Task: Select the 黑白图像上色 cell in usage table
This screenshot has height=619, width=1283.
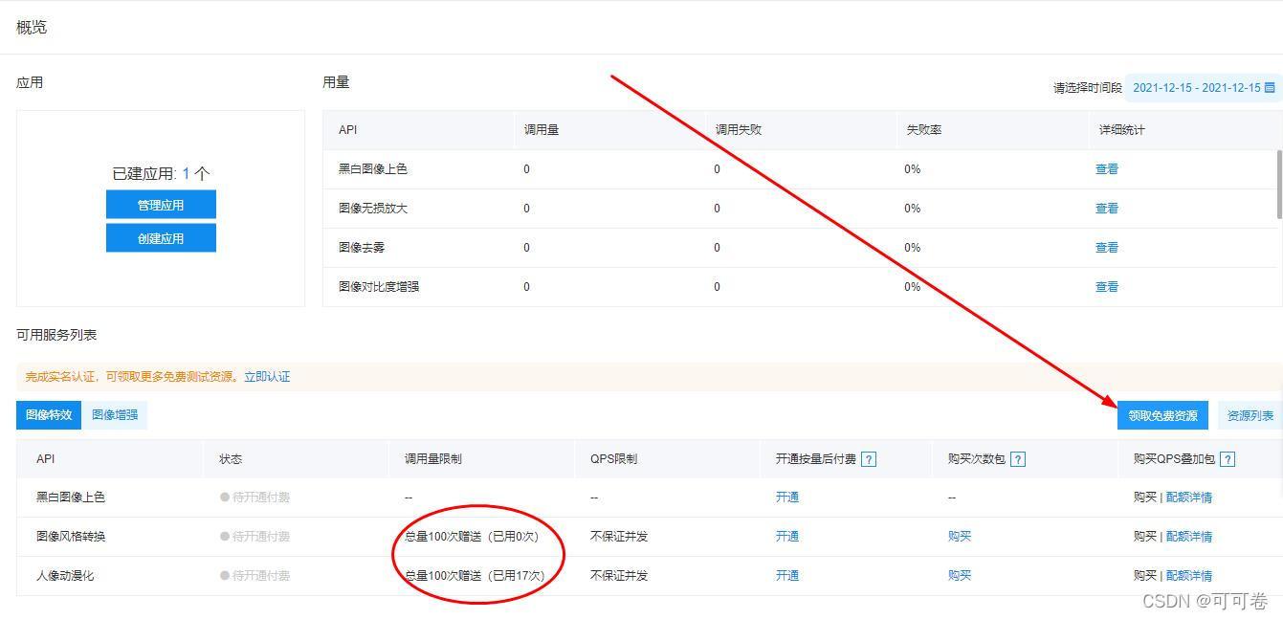Action: (x=373, y=169)
